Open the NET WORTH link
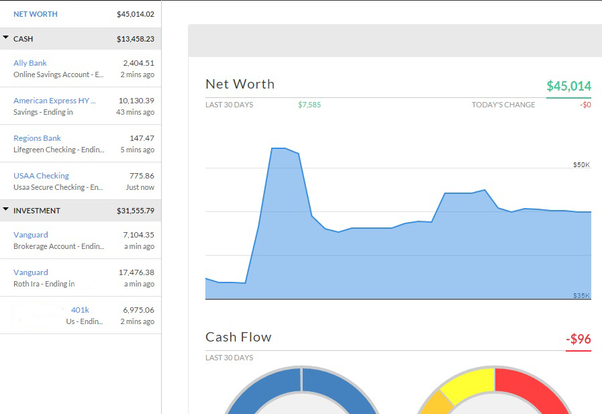This screenshot has width=602, height=414. tap(36, 14)
